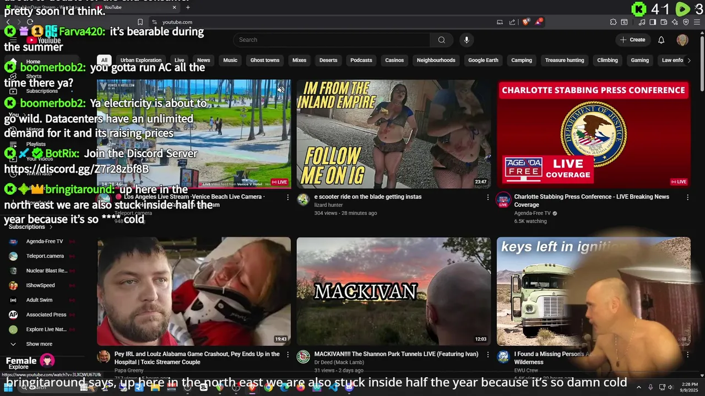Image resolution: width=705 pixels, height=396 pixels.
Task: Open the Papa Greeny channel avatar
Action: [x=104, y=357]
